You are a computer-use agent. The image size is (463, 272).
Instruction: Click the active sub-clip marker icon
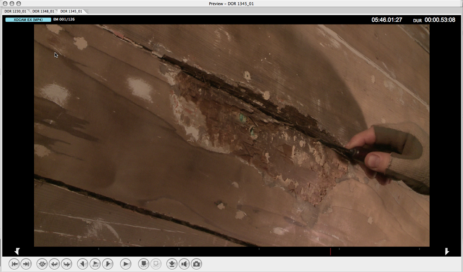pyautogui.click(x=144, y=264)
